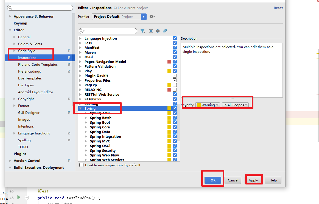Open the profile gear settings icon

click(152, 17)
